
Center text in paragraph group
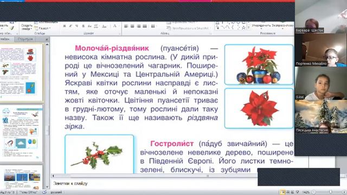pos(132,26)
